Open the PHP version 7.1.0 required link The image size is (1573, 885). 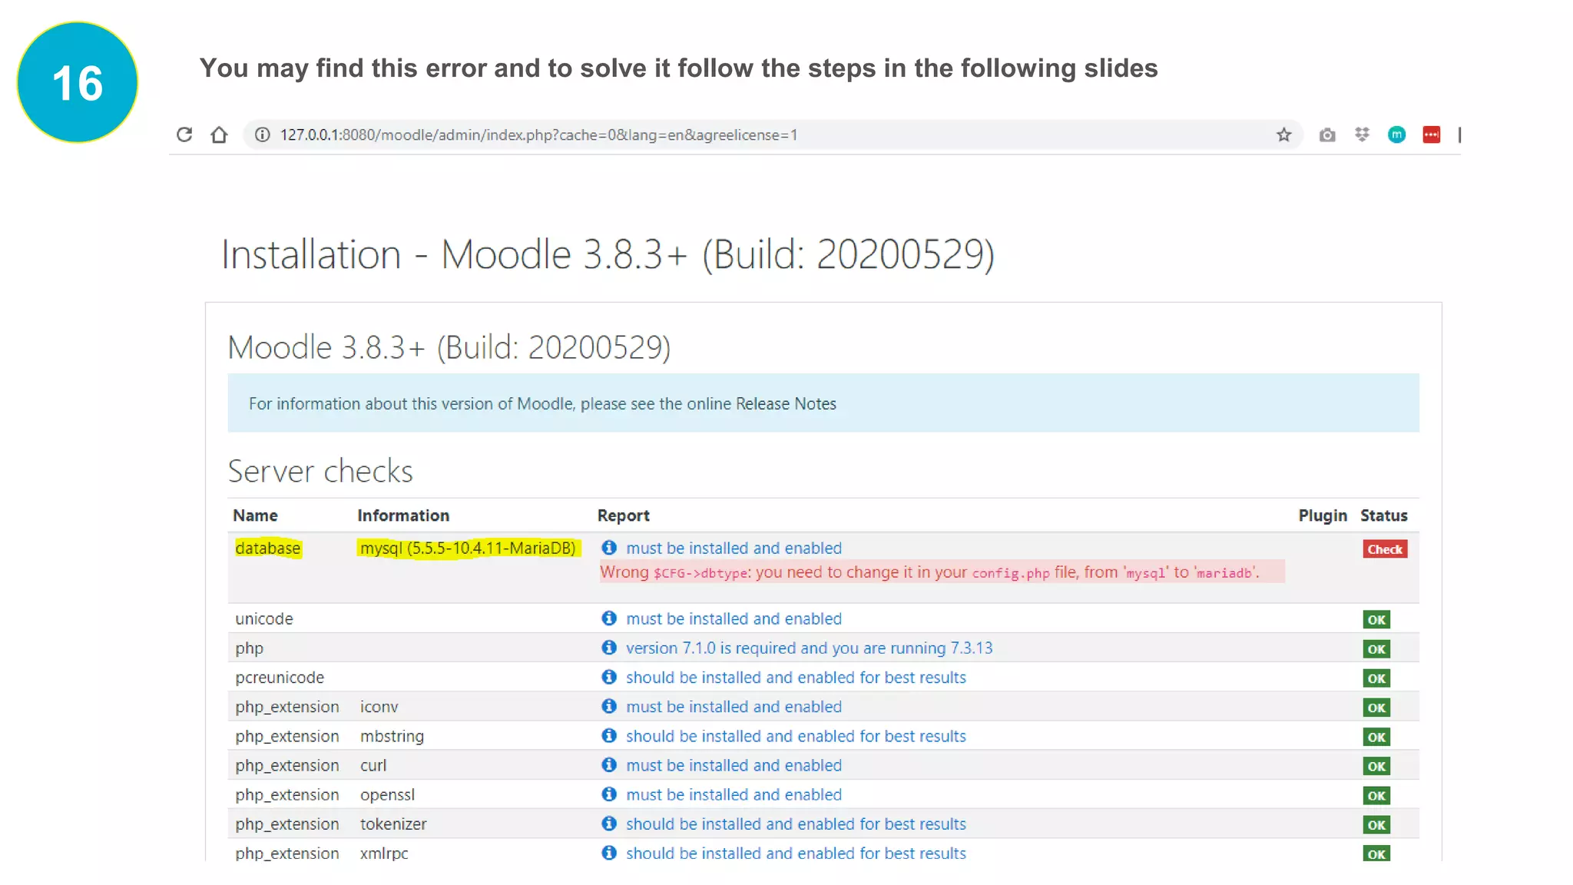809,648
